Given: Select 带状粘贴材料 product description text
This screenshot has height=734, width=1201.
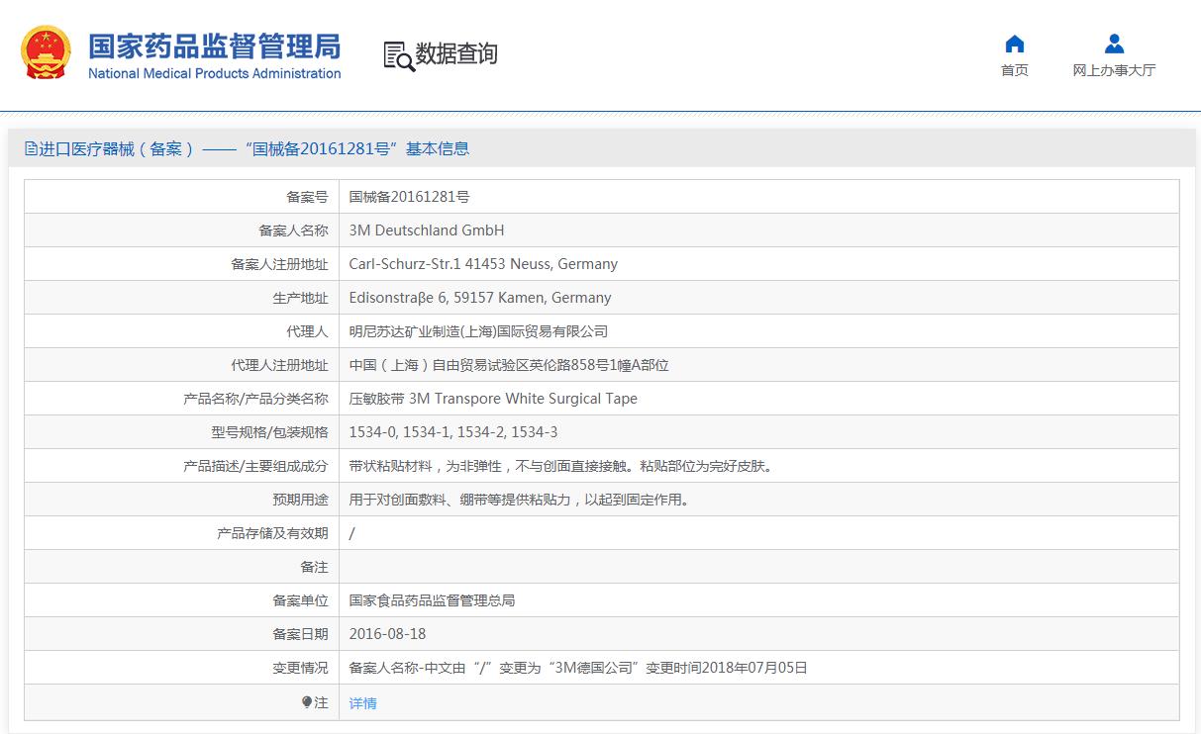Looking at the screenshot, I should (x=560, y=466).
